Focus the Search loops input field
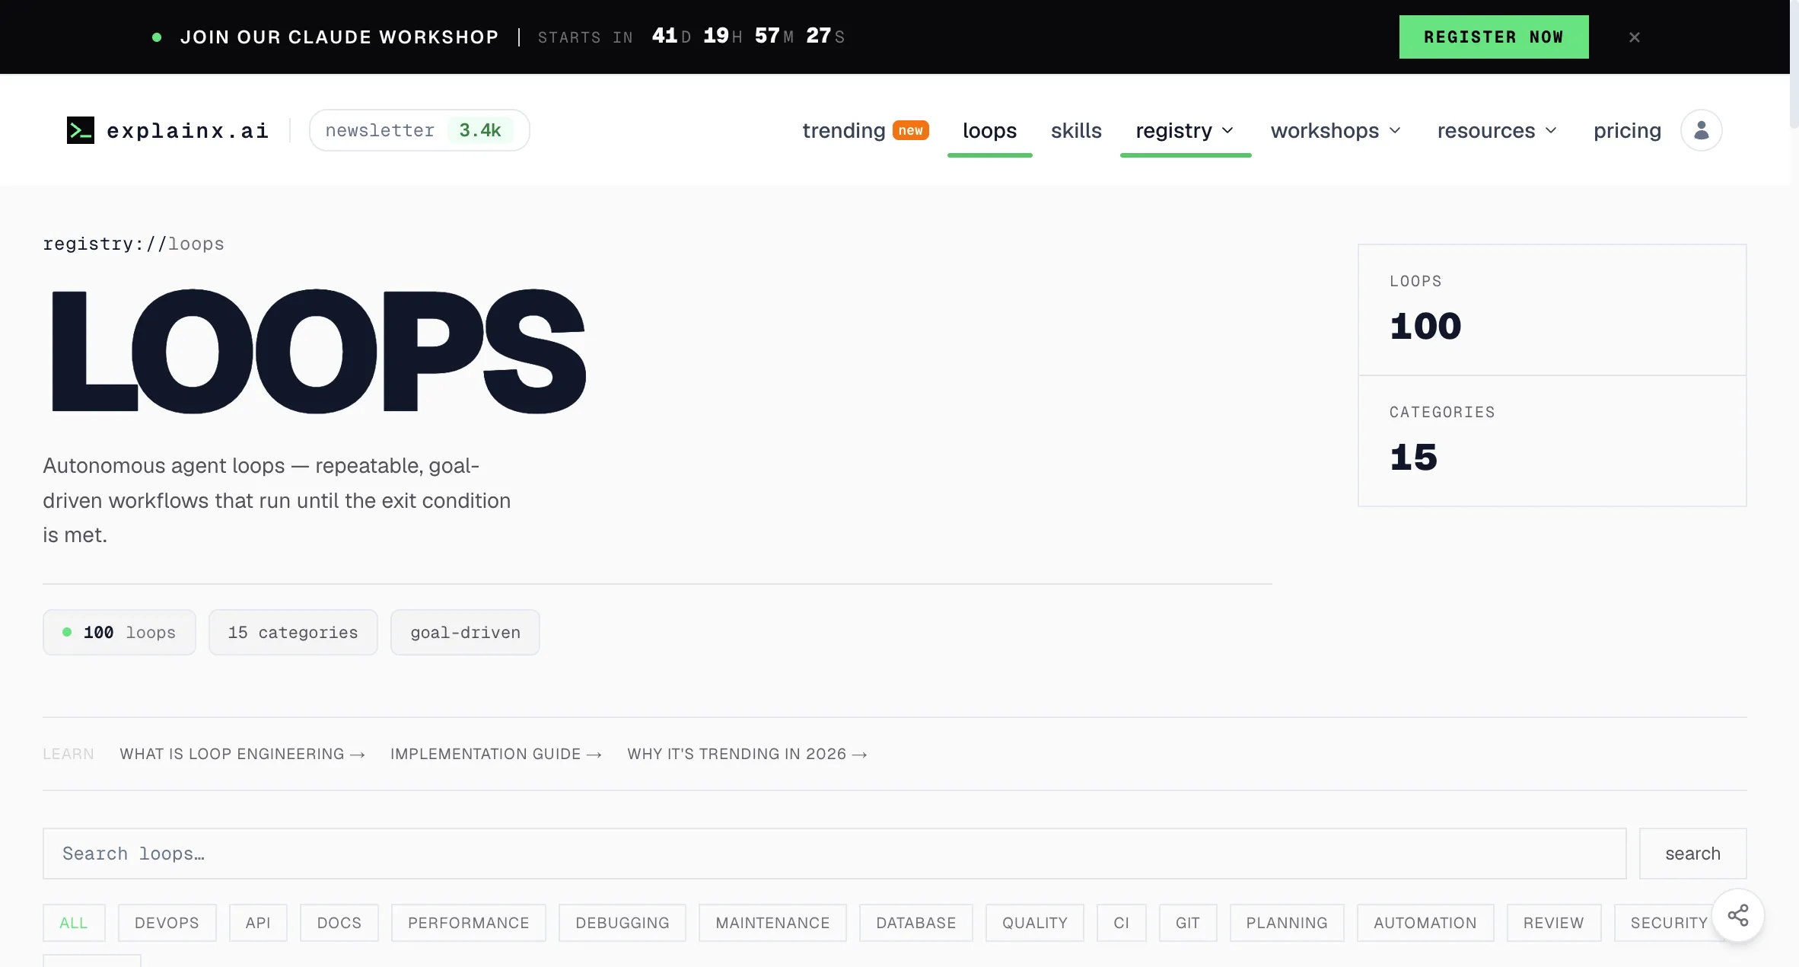 pyautogui.click(x=834, y=853)
